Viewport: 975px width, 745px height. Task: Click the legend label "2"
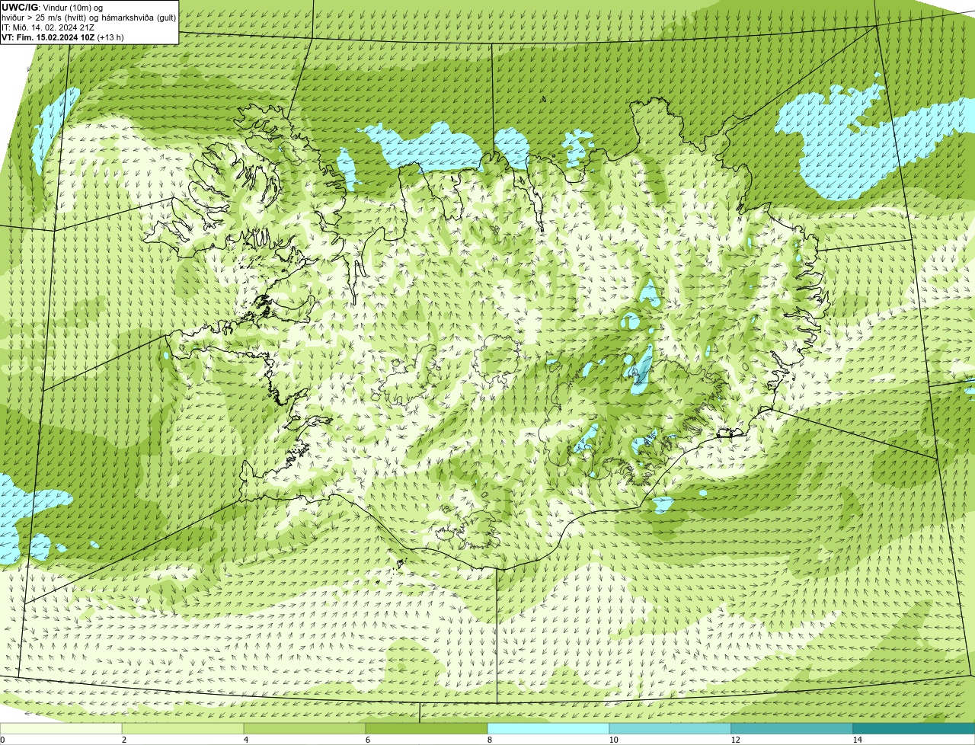click(x=123, y=740)
